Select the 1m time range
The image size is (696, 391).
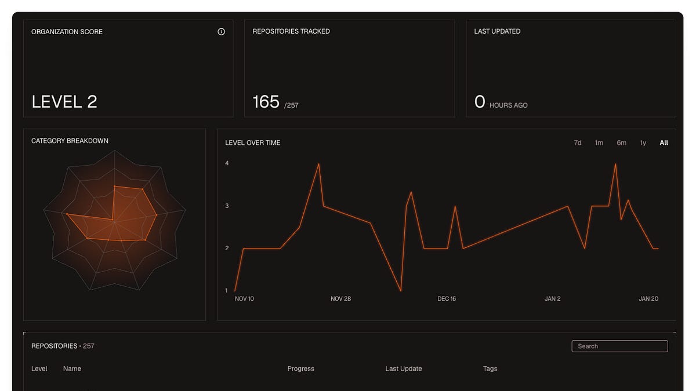[599, 142]
